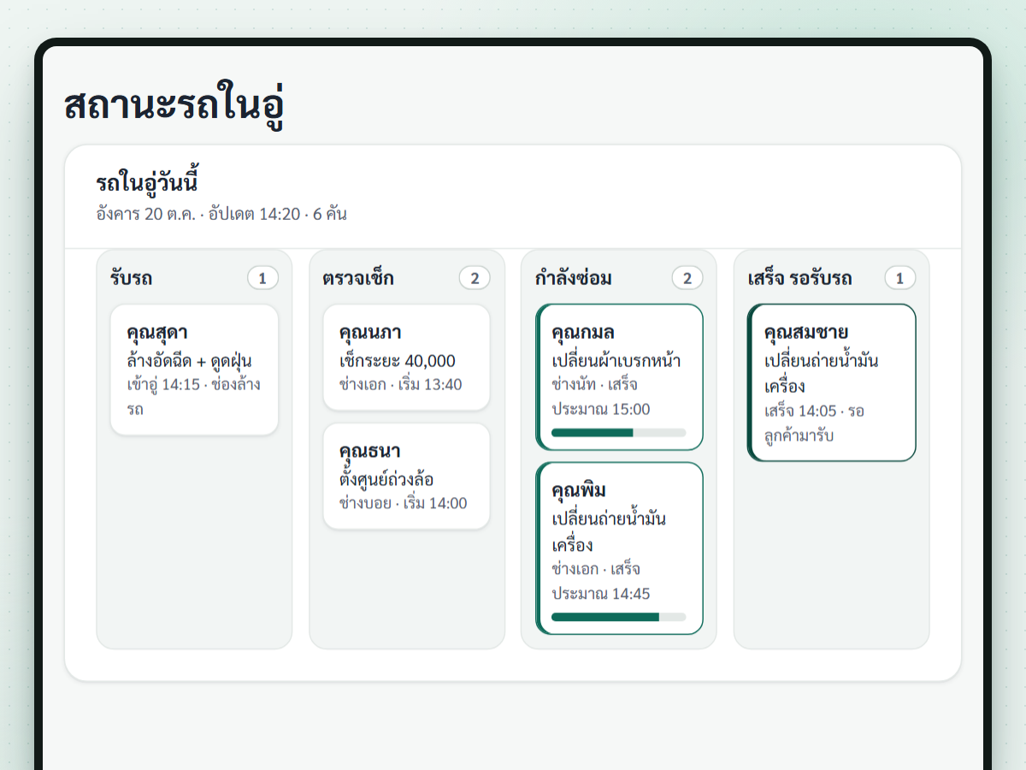Click เปลี่ยนถ่ายน้ำมันเครื่อง on คุณสมชาย's card

pyautogui.click(x=822, y=374)
